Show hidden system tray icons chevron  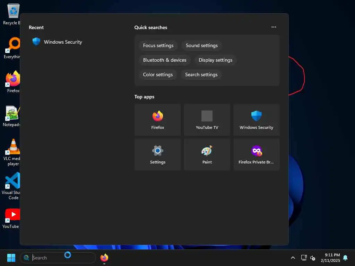[293, 258]
